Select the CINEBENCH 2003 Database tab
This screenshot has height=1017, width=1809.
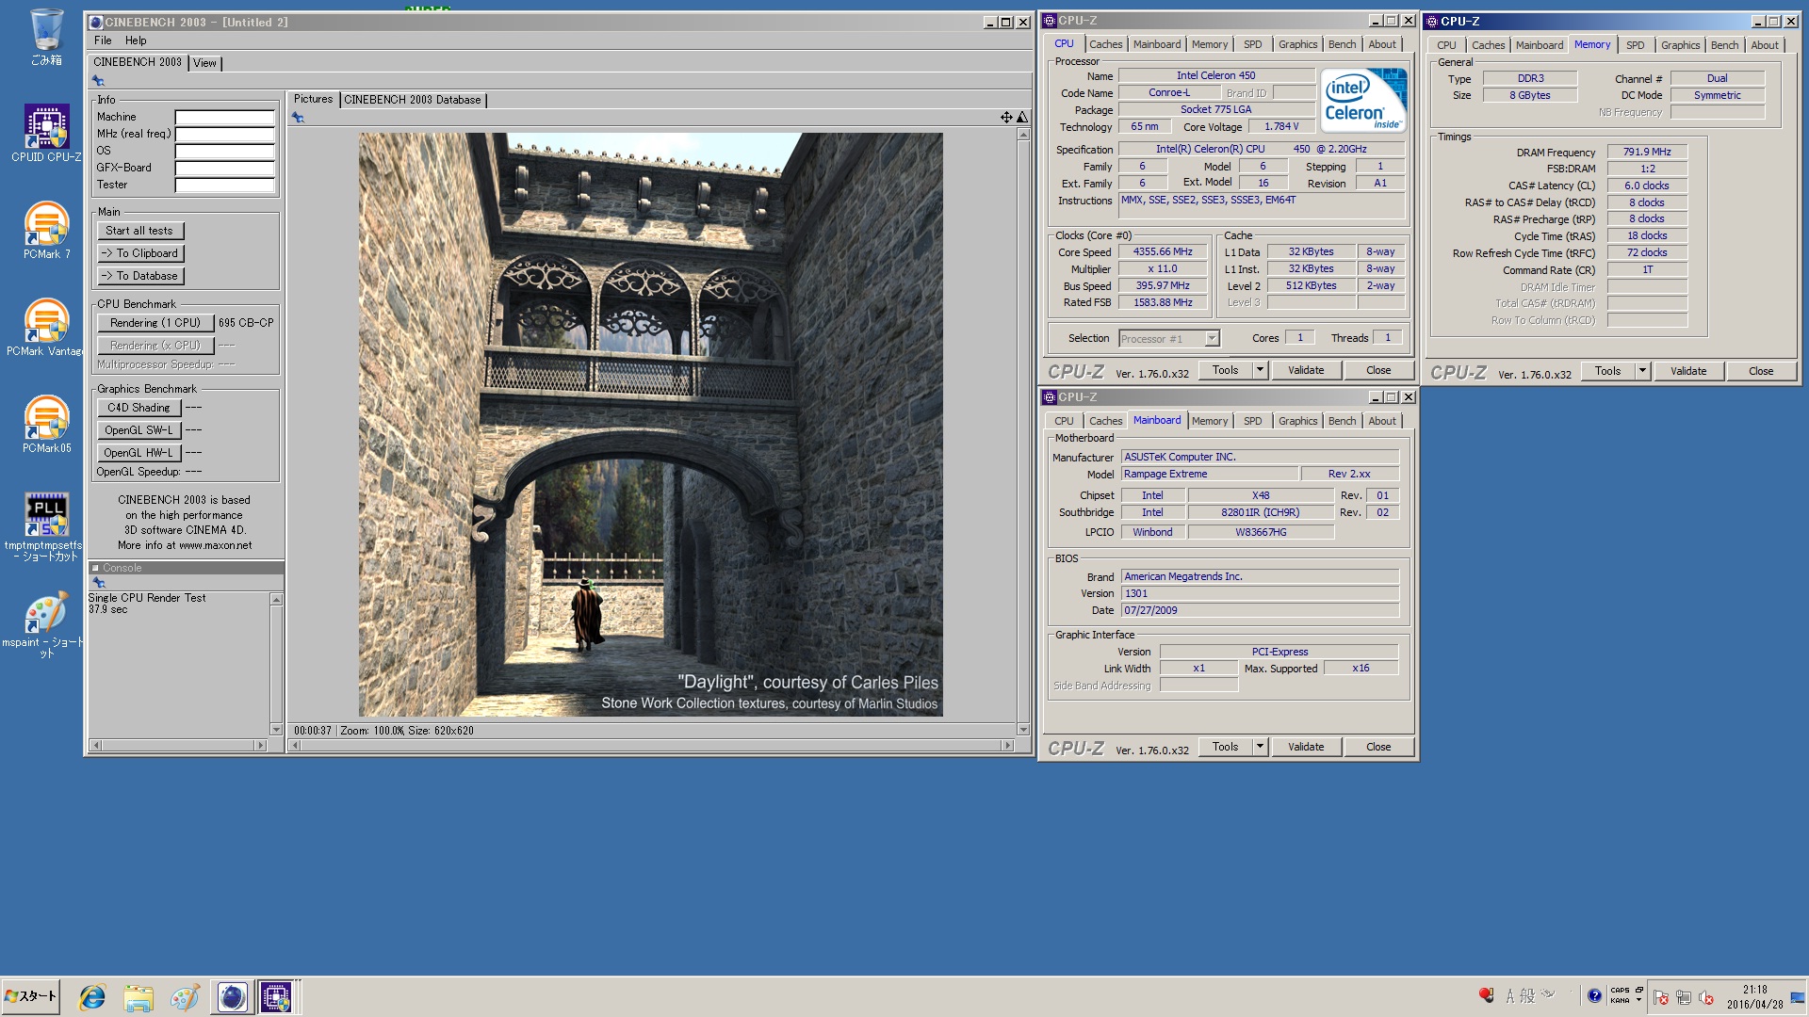[412, 100]
